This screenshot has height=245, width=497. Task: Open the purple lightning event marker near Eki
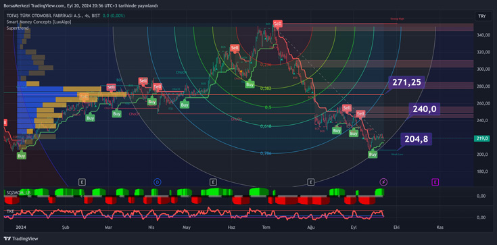coord(384,182)
